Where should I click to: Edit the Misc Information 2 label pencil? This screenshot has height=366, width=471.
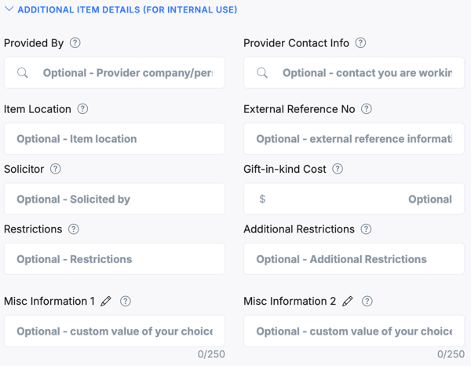[348, 301]
